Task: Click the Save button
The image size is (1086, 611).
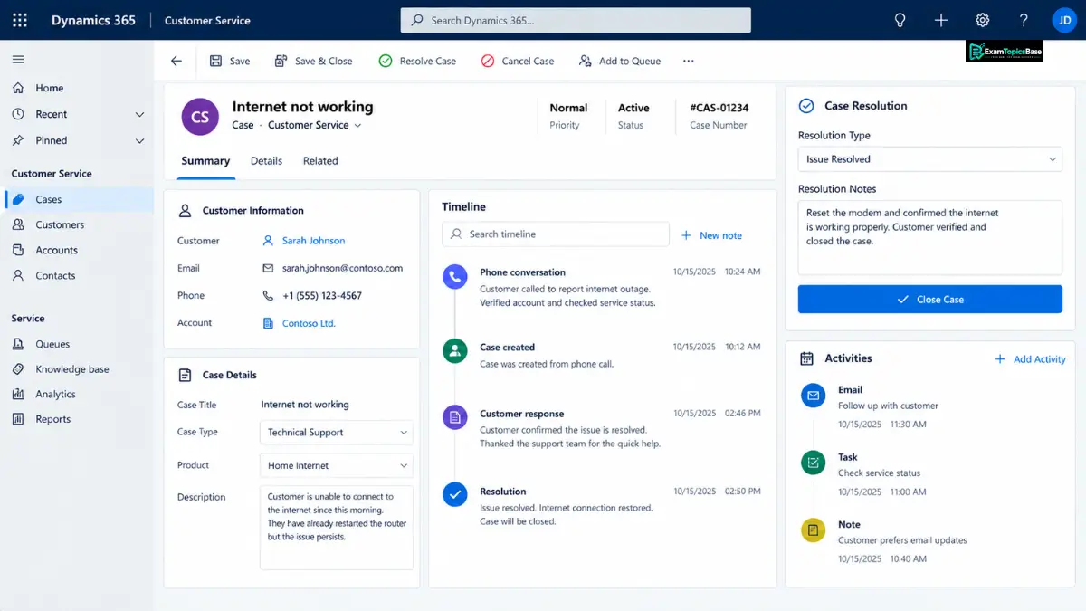Action: coord(230,61)
